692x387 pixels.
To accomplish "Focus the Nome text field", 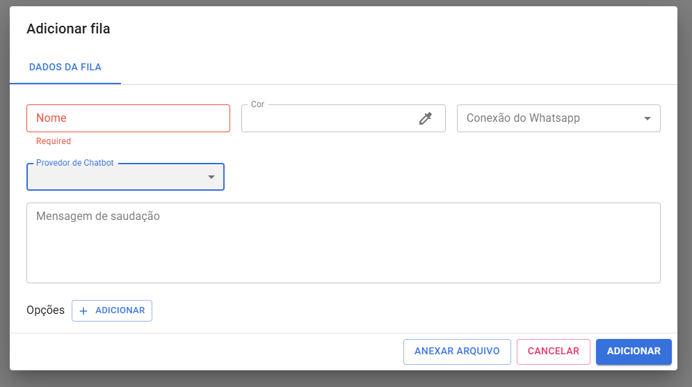I will (x=128, y=118).
